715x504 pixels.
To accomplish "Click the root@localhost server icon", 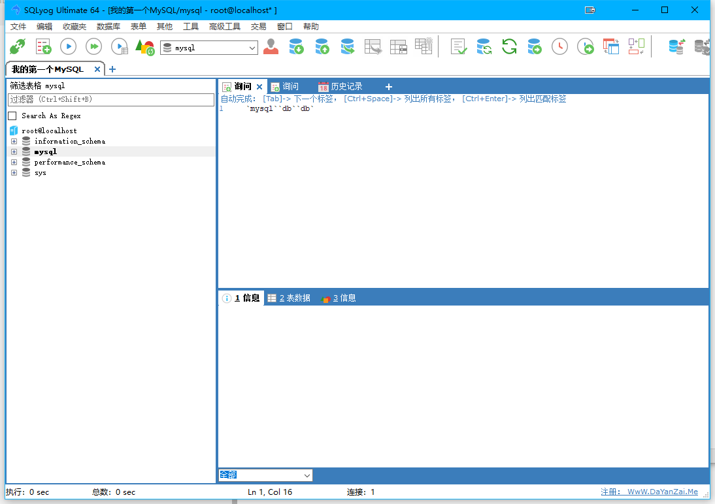I will [x=14, y=131].
